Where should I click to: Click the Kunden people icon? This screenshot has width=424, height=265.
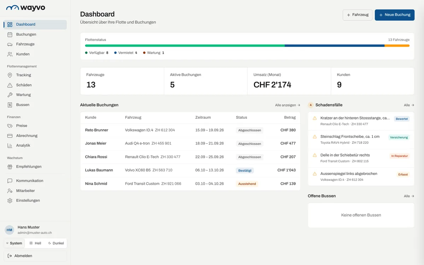[x=10, y=54]
